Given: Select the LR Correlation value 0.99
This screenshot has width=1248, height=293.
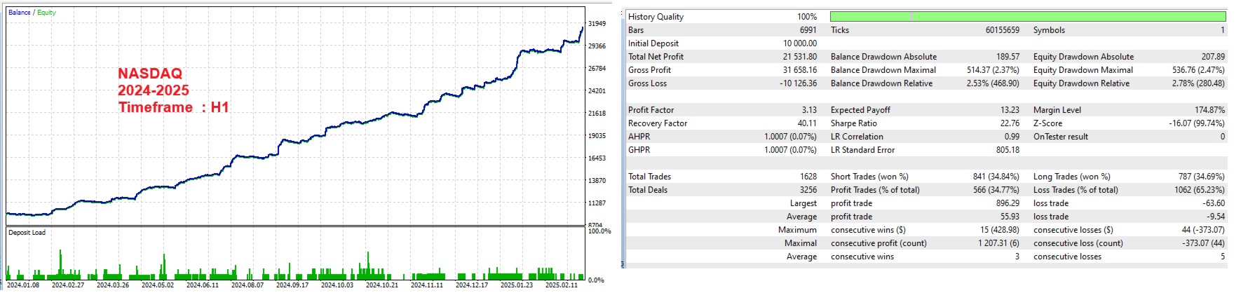Looking at the screenshot, I should click(x=1012, y=137).
